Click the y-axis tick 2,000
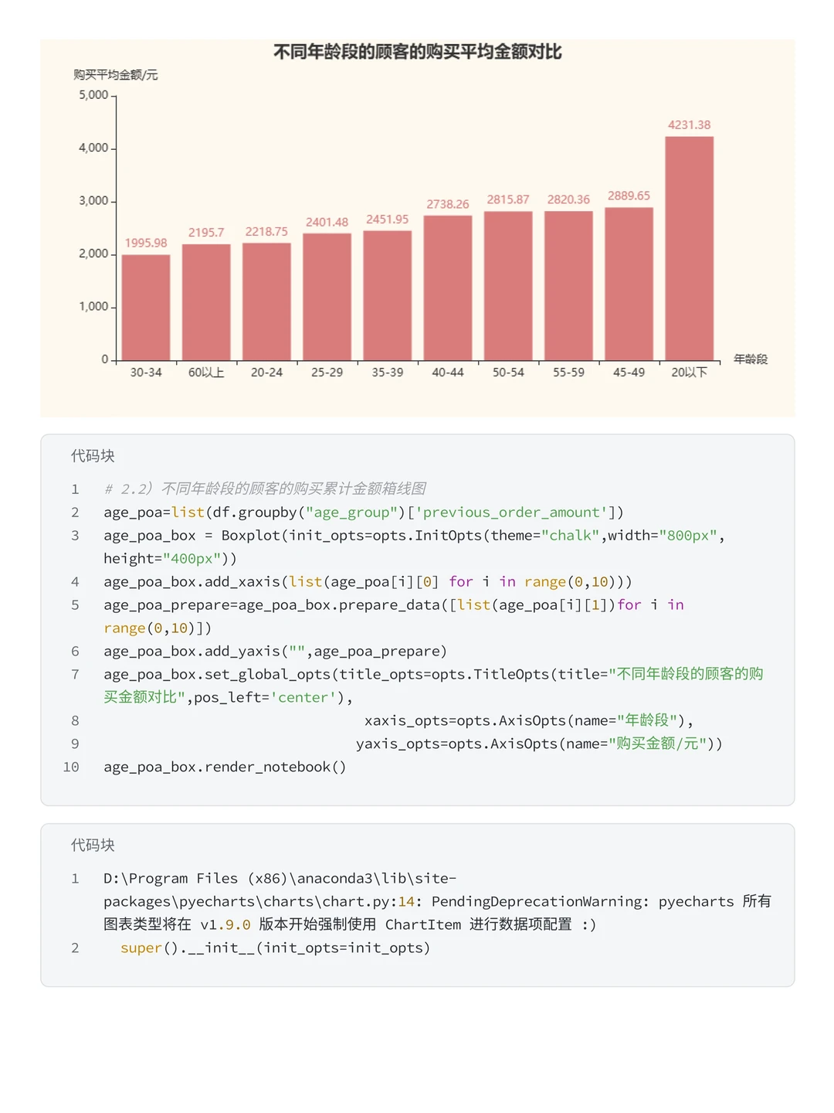The height and width of the screenshot is (1113, 834). pos(93,254)
